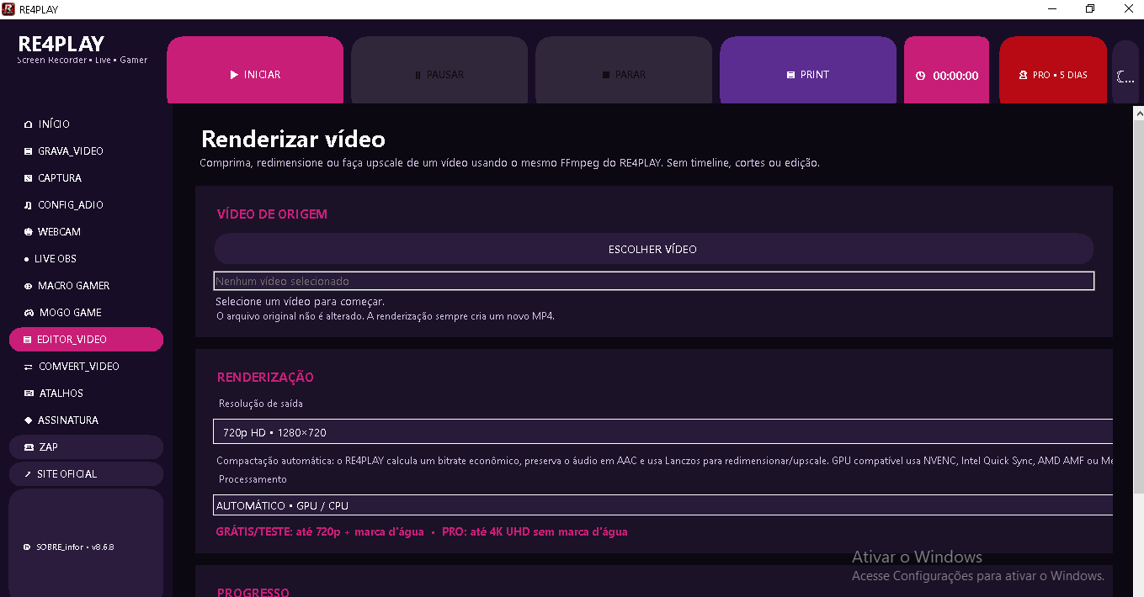Select the EDITOR_VIDEO sidebar item
Image resolution: width=1144 pixels, height=597 pixels.
(x=86, y=340)
